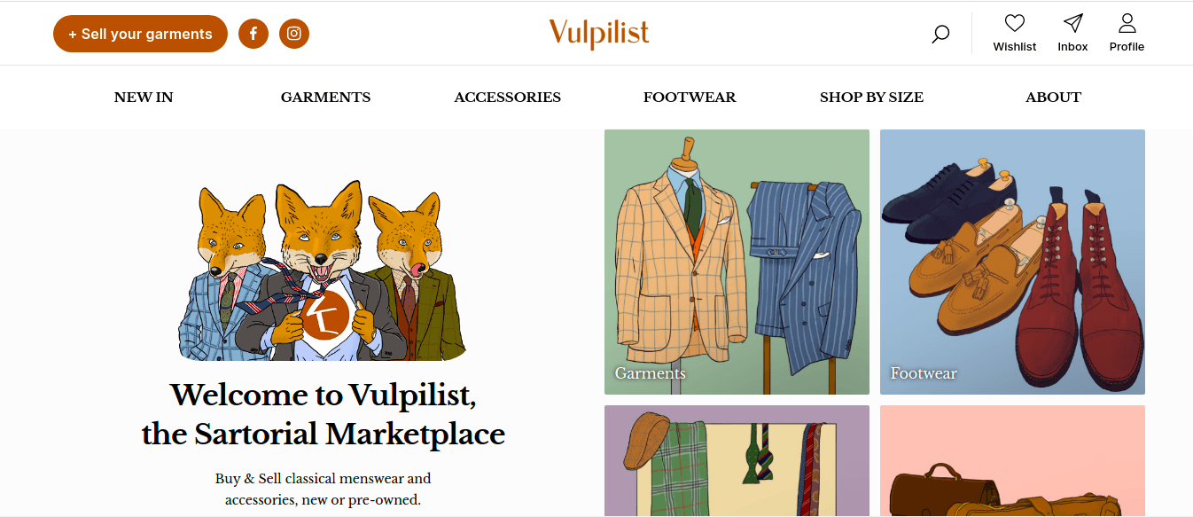Open SHOP BY SIZE
Viewport: 1193px width, 517px height.
[x=871, y=97]
